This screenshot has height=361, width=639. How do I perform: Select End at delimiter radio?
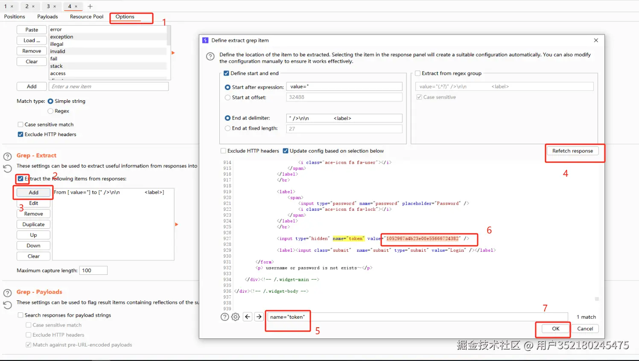click(228, 118)
